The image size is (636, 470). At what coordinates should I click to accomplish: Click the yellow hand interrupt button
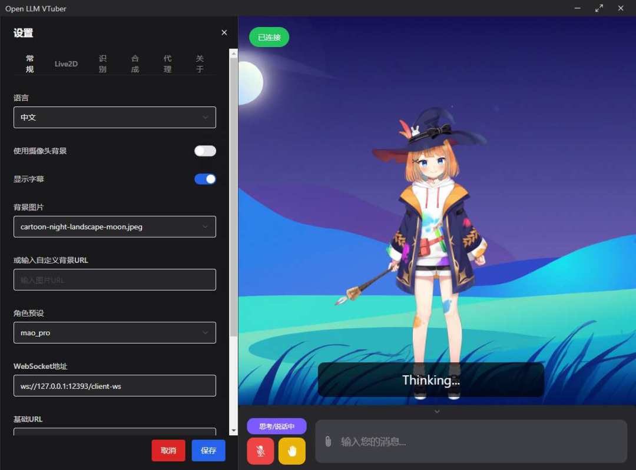[x=292, y=451]
